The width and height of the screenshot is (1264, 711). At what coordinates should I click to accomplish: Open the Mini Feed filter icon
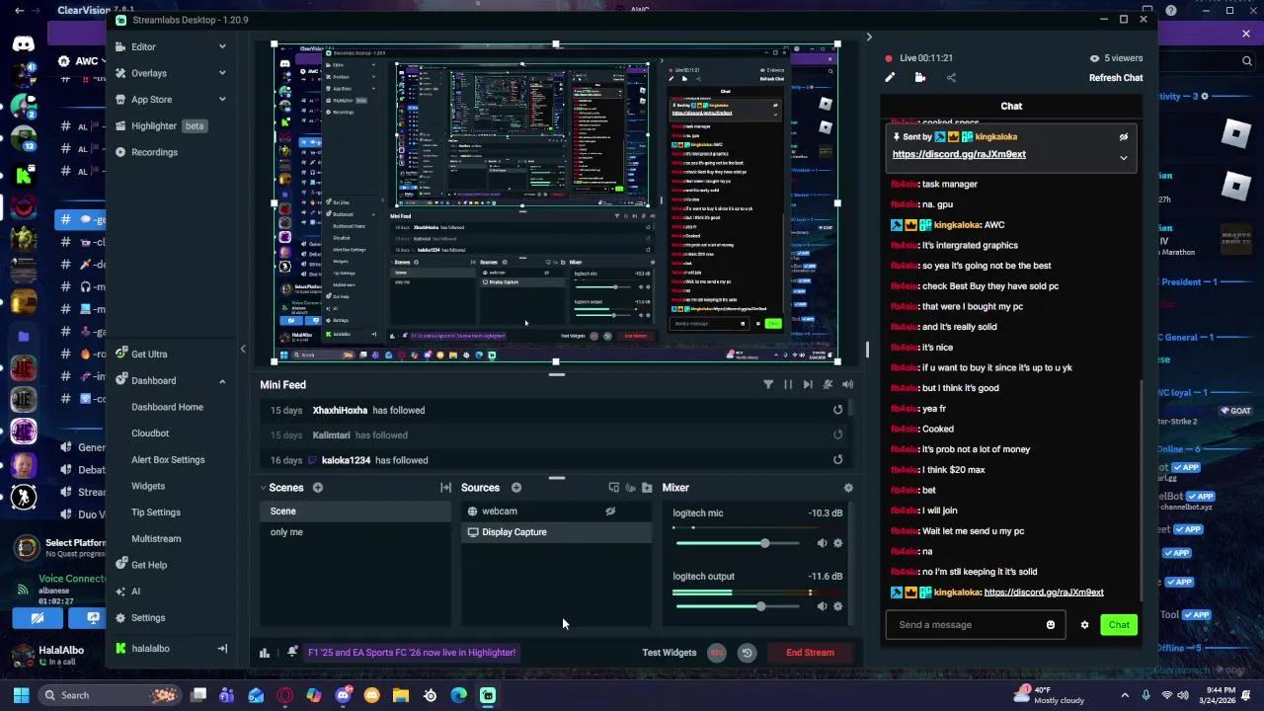(768, 384)
